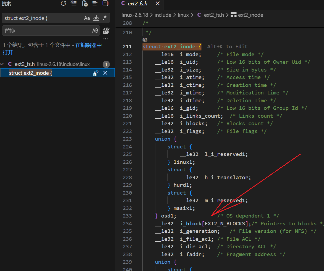Click the i_file_acl field
324x275 pixels.
[197, 239]
